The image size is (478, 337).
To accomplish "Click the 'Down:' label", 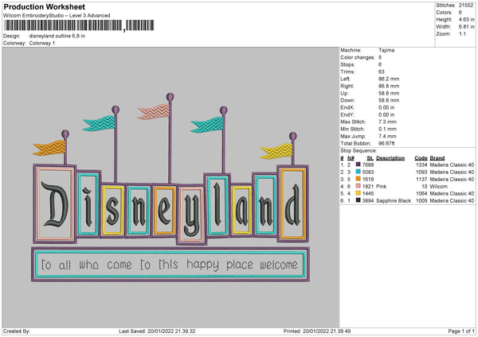I will tap(348, 100).
